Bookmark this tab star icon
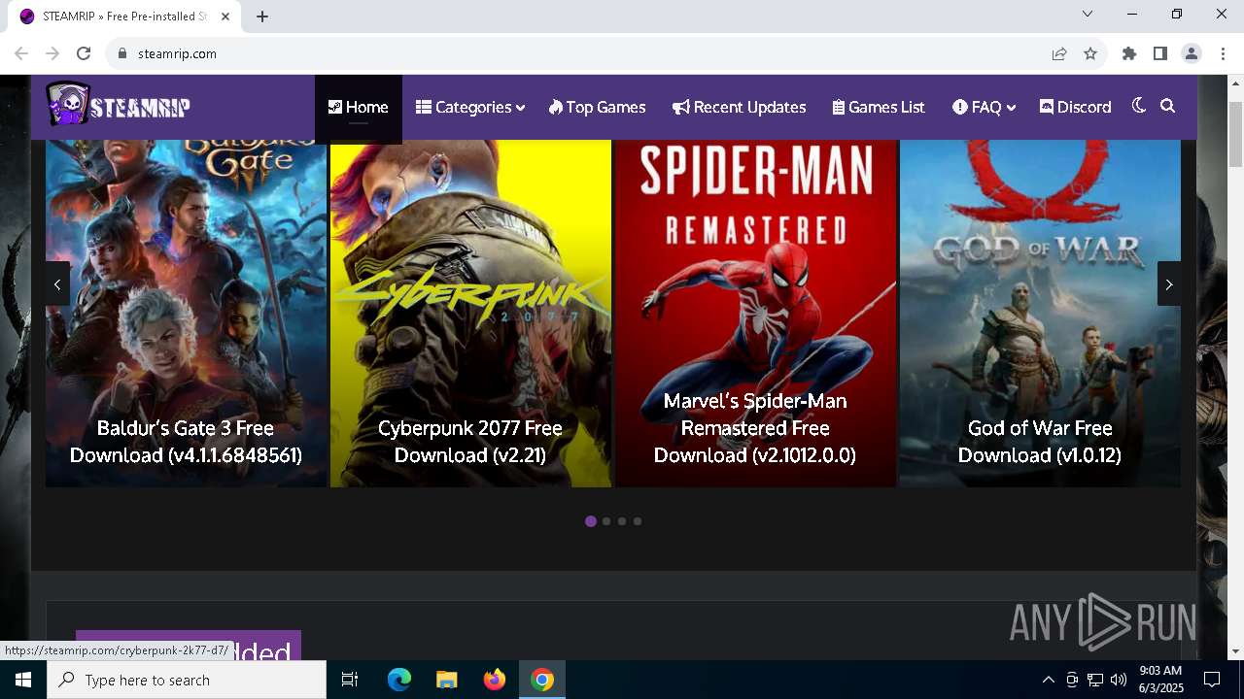1244x699 pixels. pos(1090,53)
